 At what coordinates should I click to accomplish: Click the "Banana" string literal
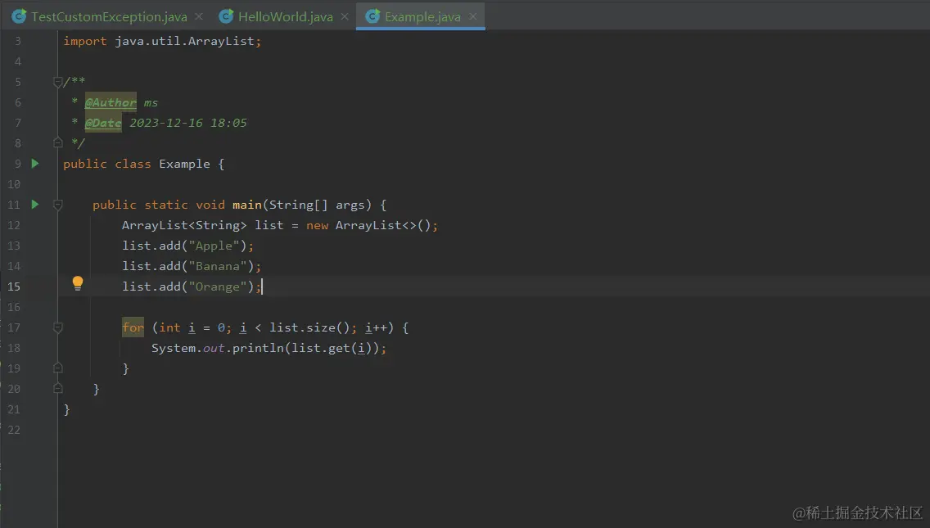click(x=218, y=266)
